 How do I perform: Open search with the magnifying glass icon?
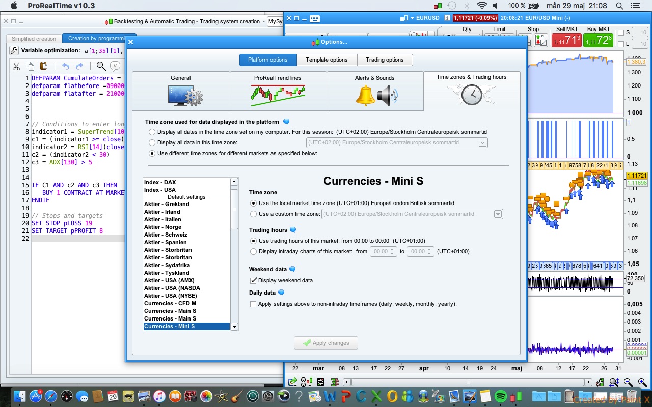pos(101,66)
